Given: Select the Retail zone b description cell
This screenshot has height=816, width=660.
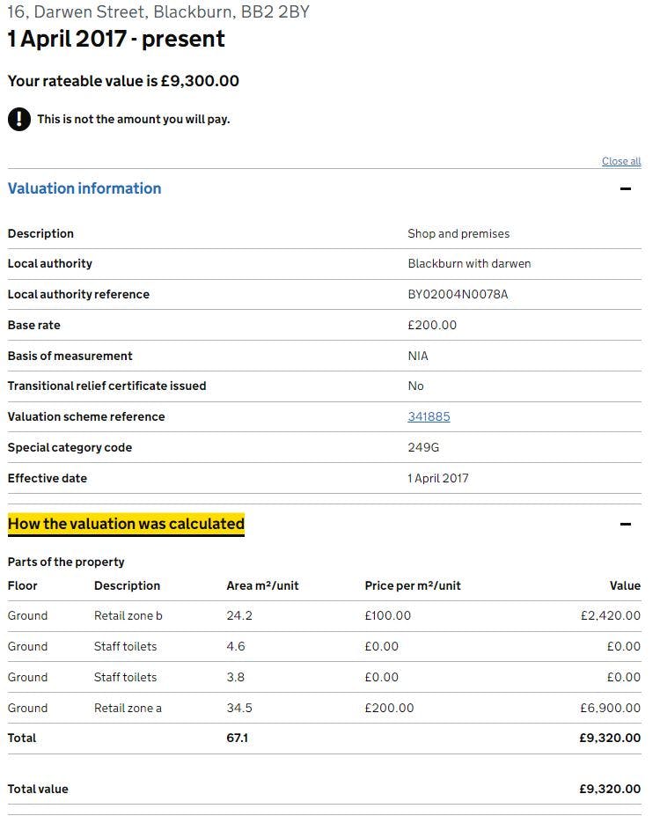Looking at the screenshot, I should click(128, 615).
